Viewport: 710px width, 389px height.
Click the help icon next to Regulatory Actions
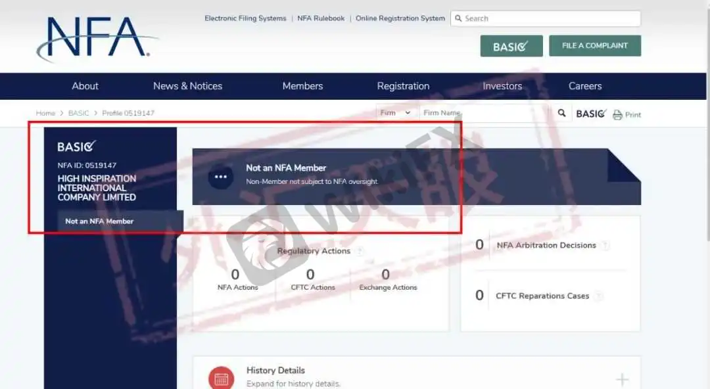(360, 251)
